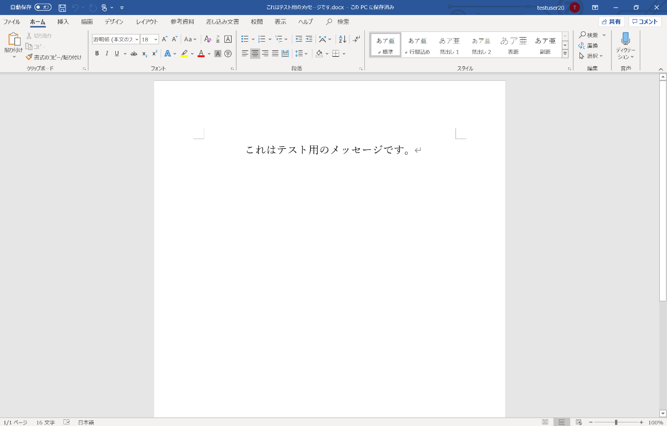This screenshot has height=426, width=667.
Task: Click the numbered list icon
Action: [x=262, y=39]
